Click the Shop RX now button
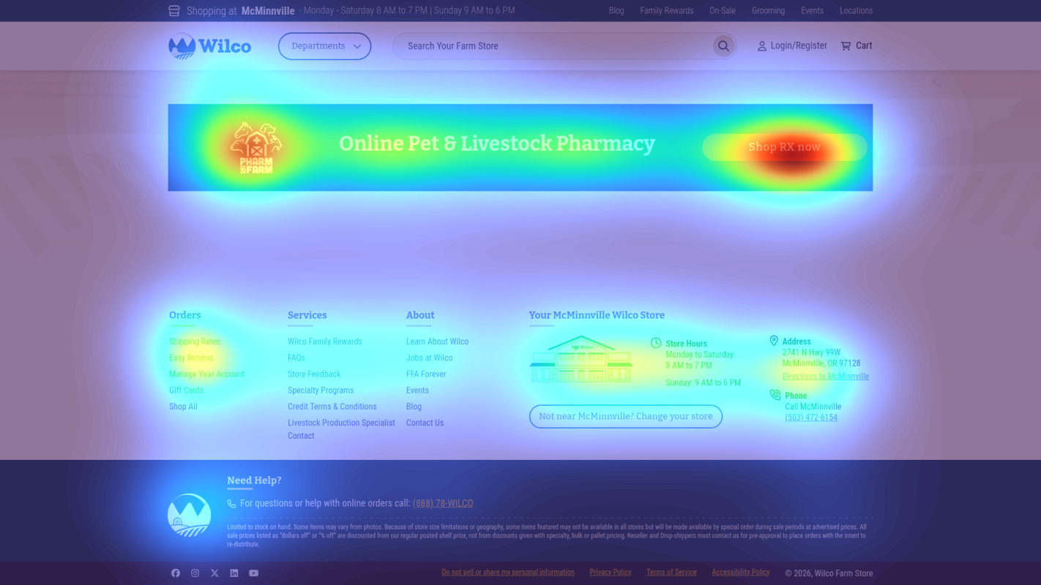The image size is (1041, 585). tap(784, 147)
